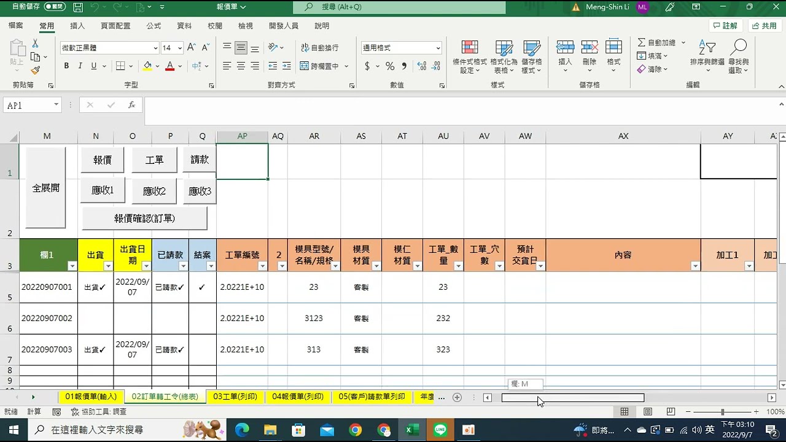Image resolution: width=786 pixels, height=442 pixels.
Task: Select cell containing 20220907002
Action: [47, 318]
